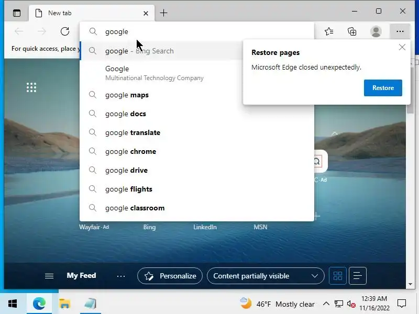Open feed more options ellipsis
The image size is (419, 314).
click(x=121, y=276)
